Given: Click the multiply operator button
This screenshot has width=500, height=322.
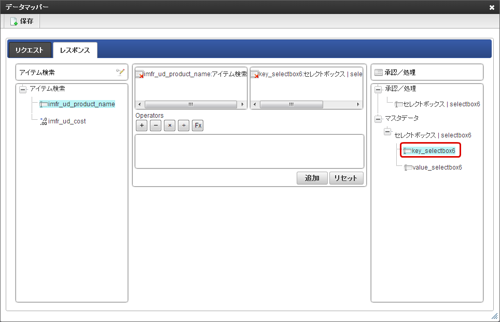Looking at the screenshot, I should coord(170,125).
